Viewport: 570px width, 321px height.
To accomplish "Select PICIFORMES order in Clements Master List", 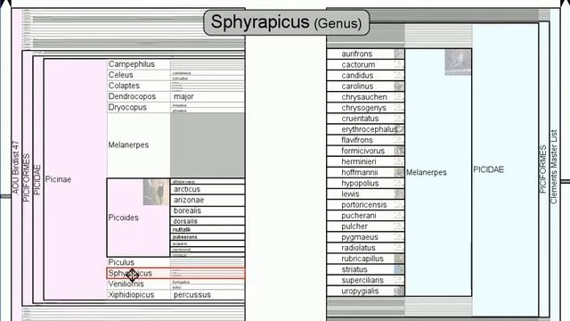I will [x=543, y=169].
